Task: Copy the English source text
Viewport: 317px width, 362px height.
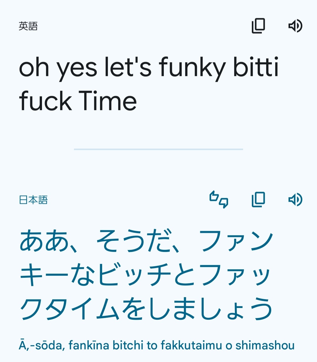Action: 258,26
